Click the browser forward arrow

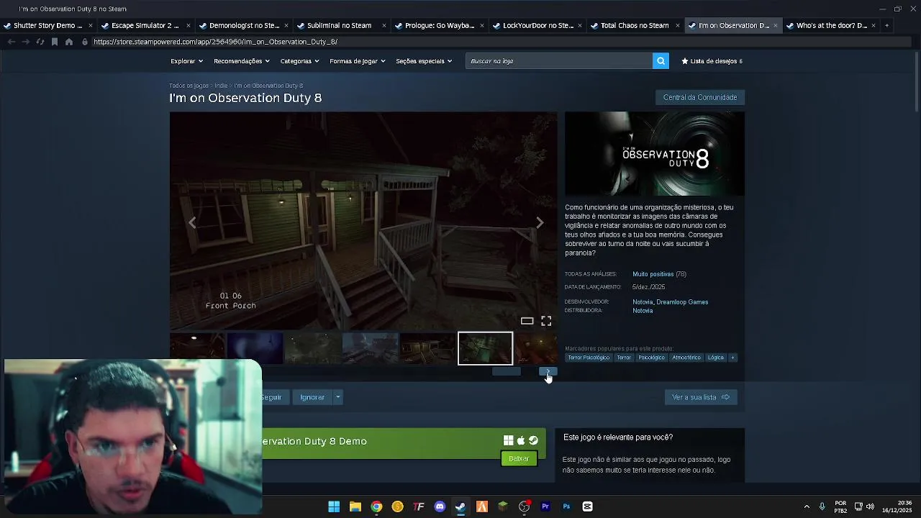pos(25,42)
